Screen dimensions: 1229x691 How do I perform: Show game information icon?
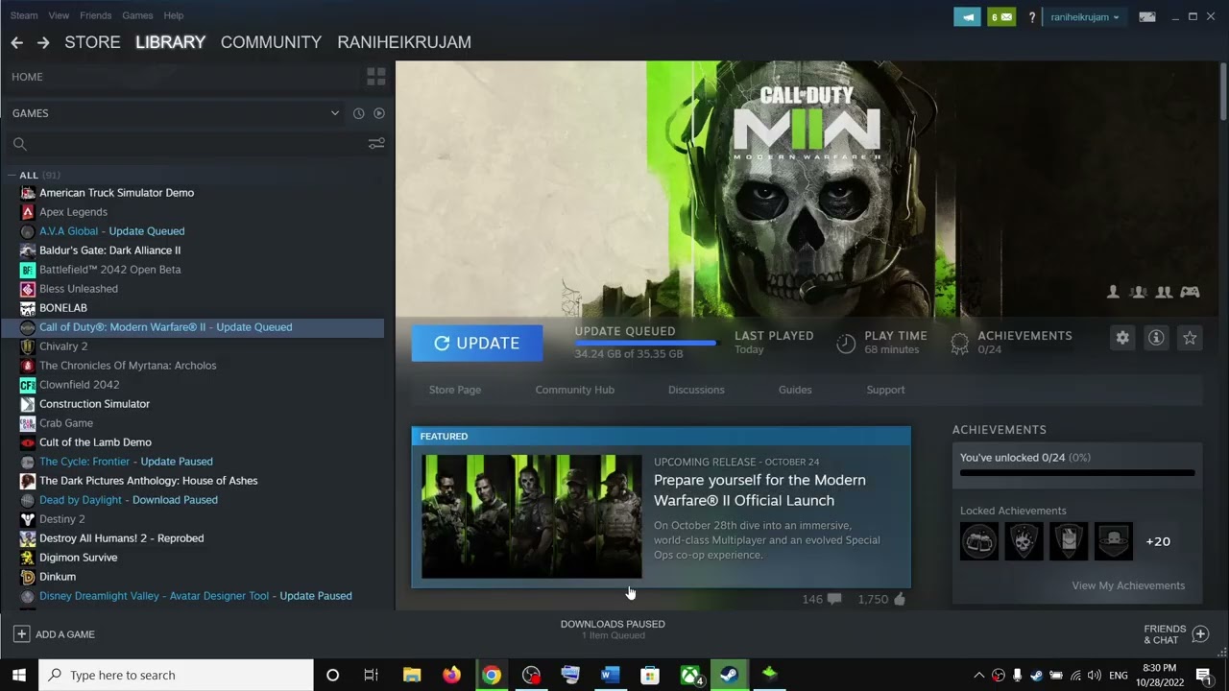tap(1156, 338)
